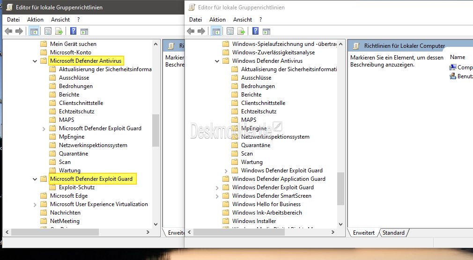This screenshot has width=473, height=260.
Task: Click right tree horizontal scrollbar right arrow
Action: tap(333, 232)
